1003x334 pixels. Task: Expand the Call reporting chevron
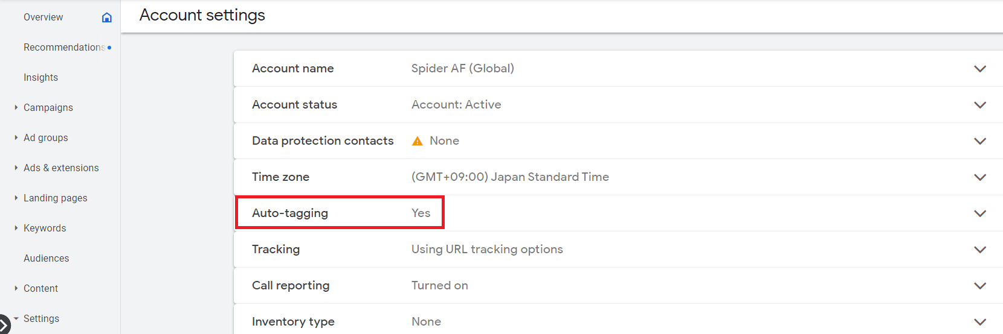[979, 286]
